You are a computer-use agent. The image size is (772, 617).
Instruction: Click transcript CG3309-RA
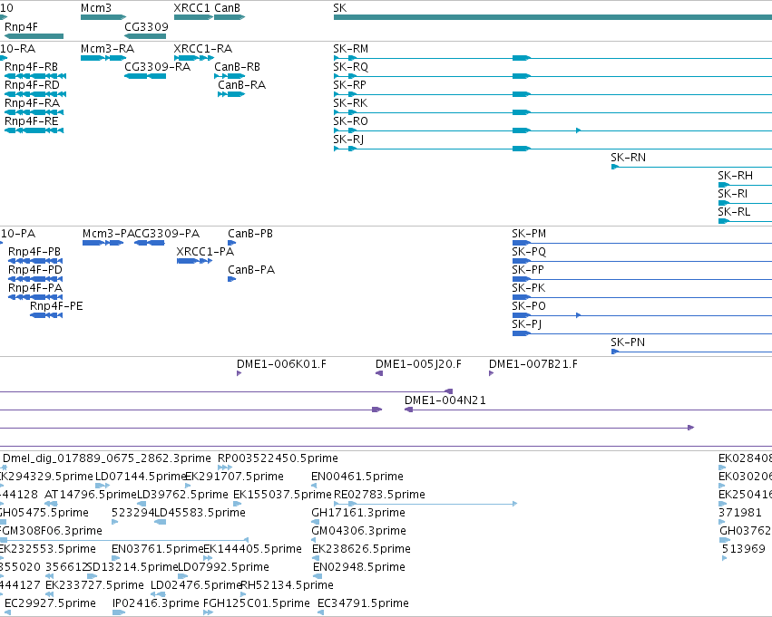click(x=145, y=76)
